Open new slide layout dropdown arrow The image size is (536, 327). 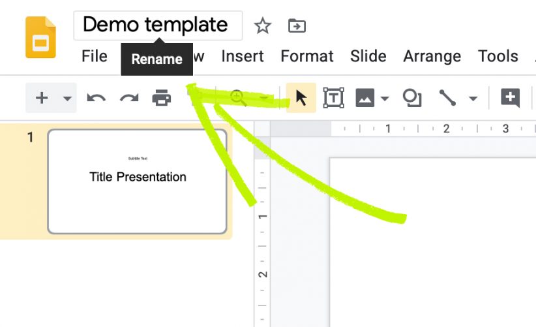pos(67,99)
